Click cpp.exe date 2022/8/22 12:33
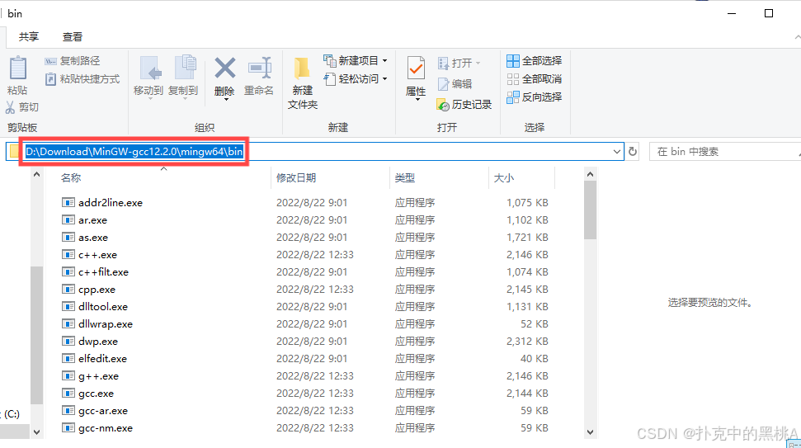Image resolution: width=801 pixels, height=448 pixels. (x=314, y=289)
